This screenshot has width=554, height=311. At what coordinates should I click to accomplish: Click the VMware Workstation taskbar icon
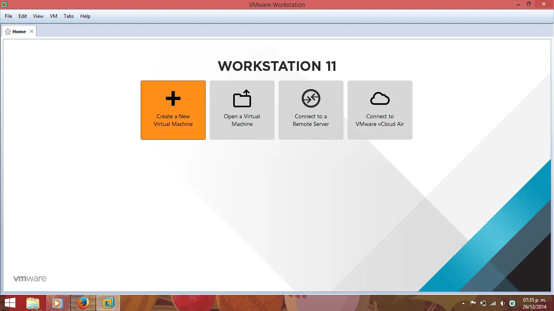(108, 303)
